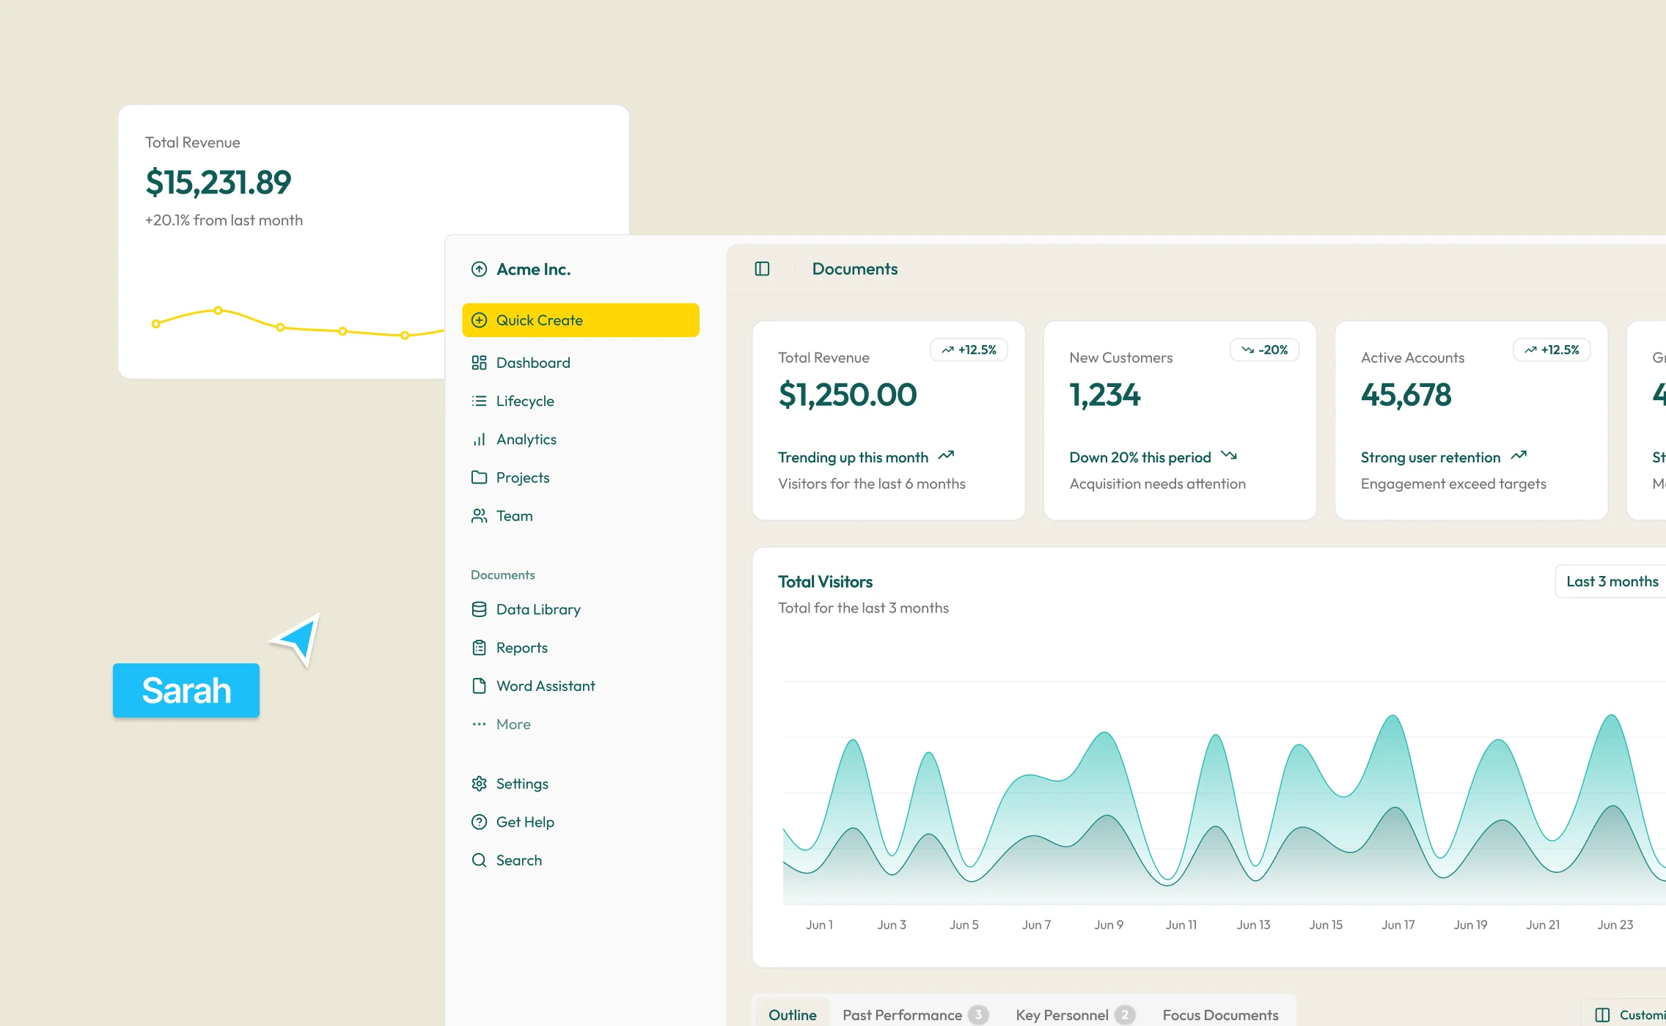Screen dimensions: 1666x1026
Task: Click the +12.5% badge on Total Revenue
Action: tap(969, 350)
